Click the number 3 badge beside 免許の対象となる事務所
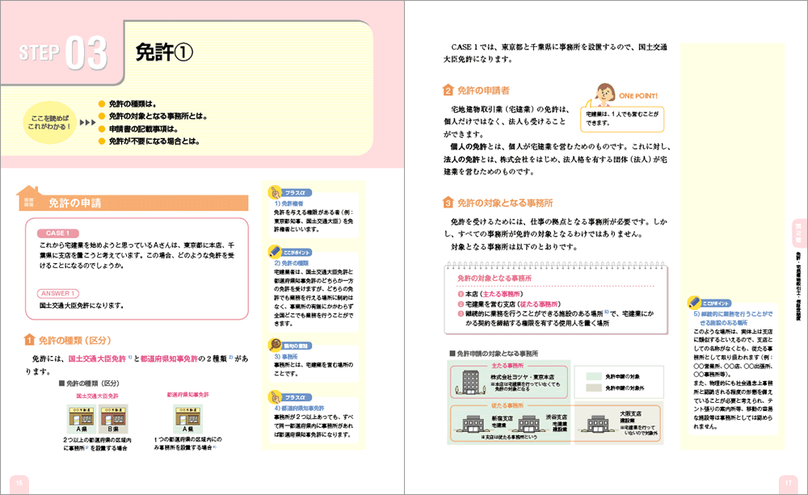808x495 pixels. [x=448, y=203]
